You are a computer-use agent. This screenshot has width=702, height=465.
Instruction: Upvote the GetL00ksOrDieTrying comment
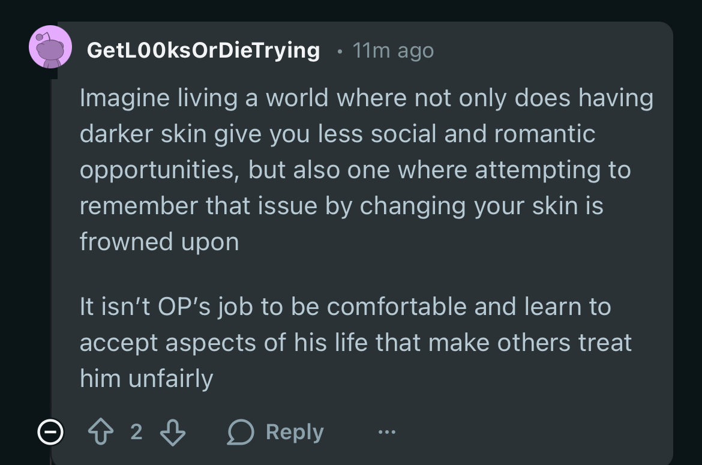click(x=100, y=432)
